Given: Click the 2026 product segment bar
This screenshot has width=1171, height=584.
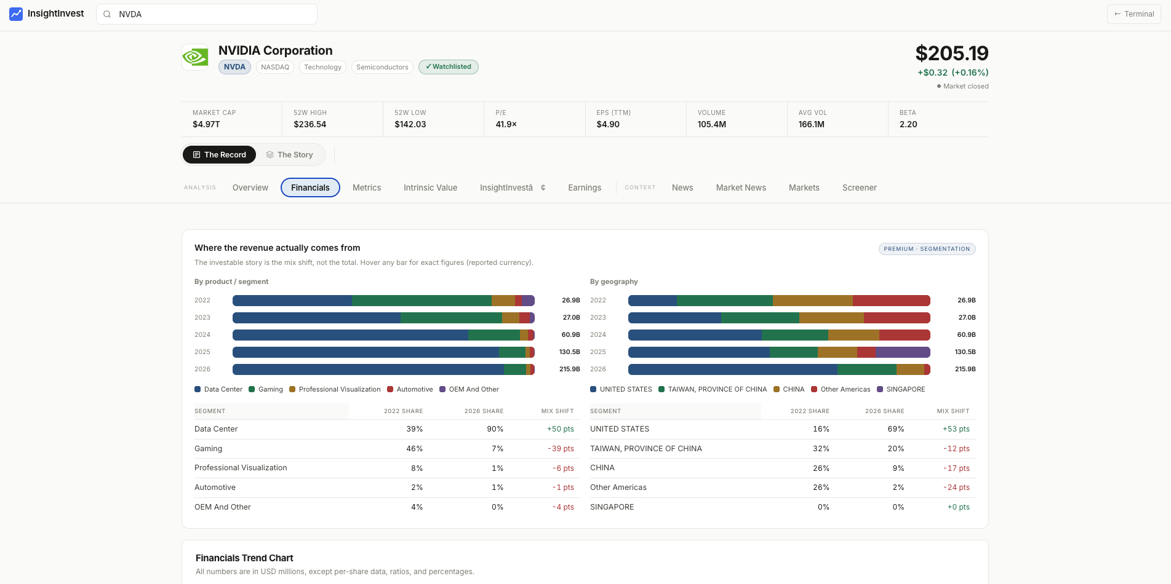Looking at the screenshot, I should 383,369.
